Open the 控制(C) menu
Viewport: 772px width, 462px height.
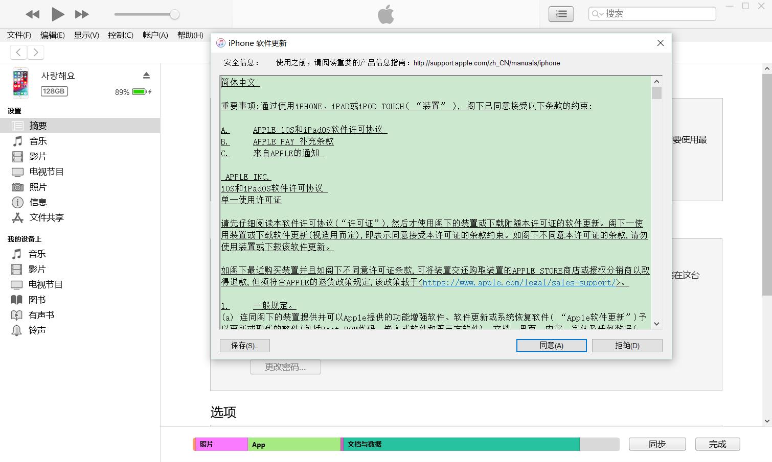pos(121,35)
